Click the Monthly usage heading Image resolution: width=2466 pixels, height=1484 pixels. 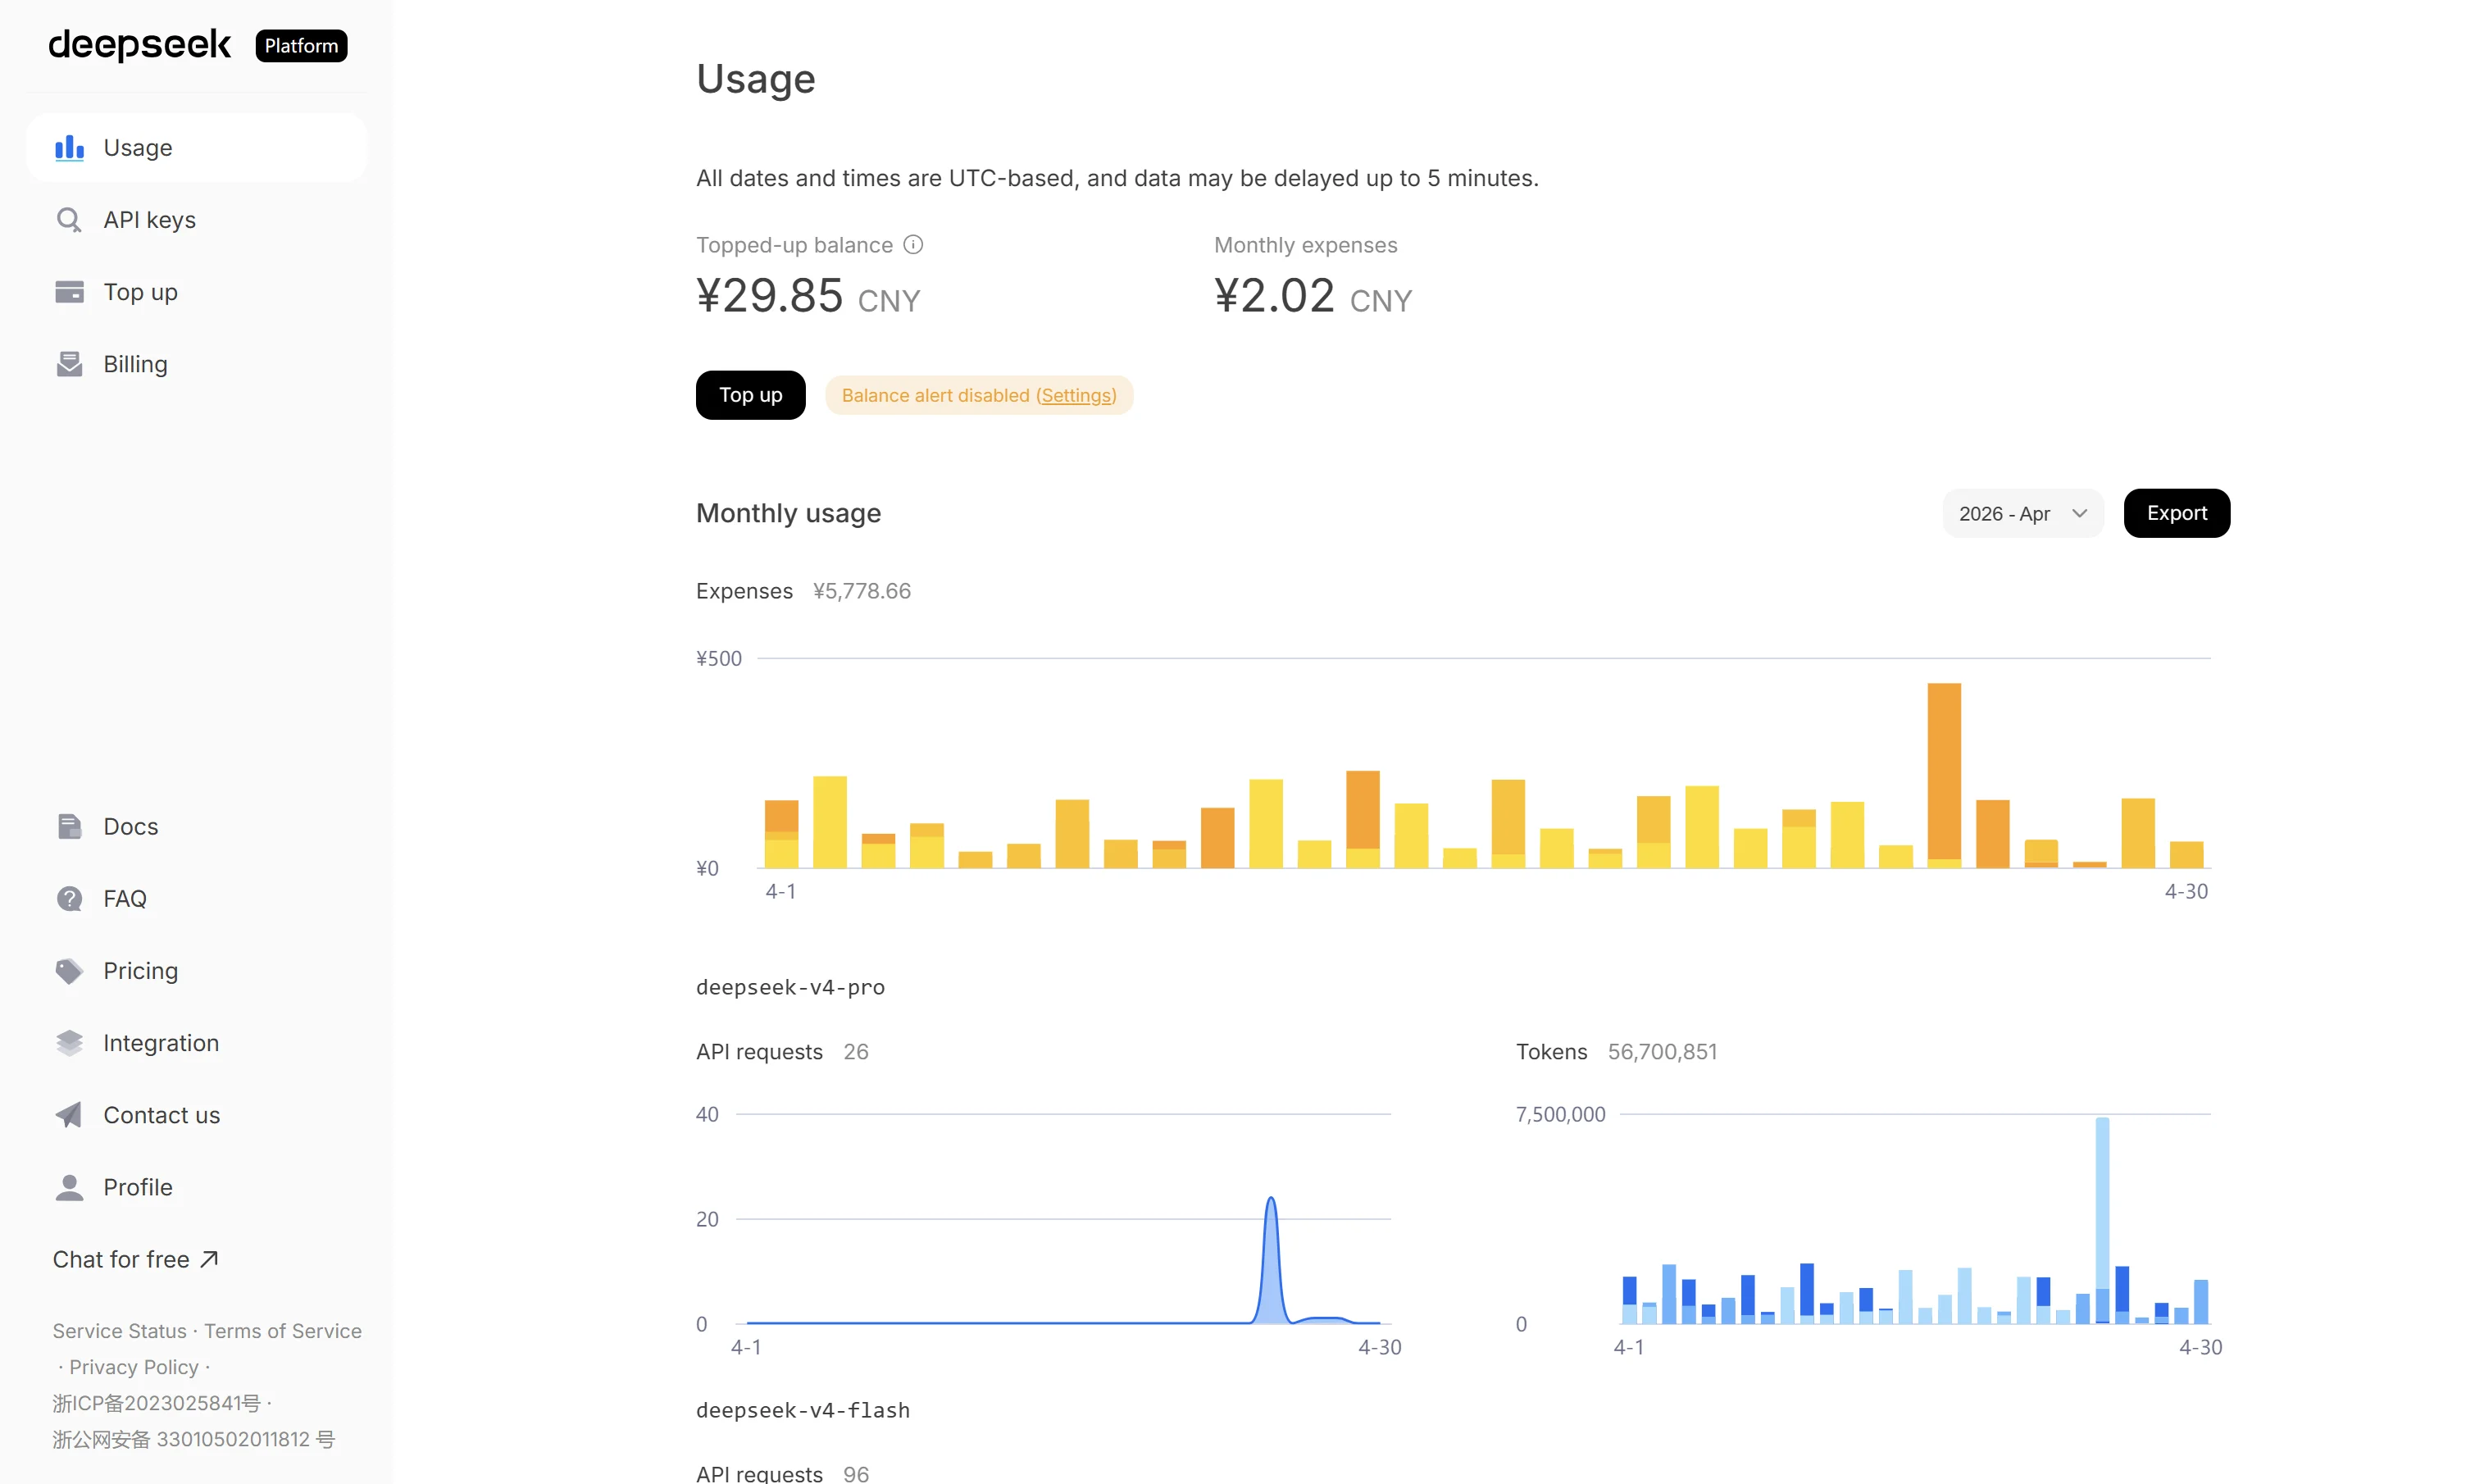click(x=788, y=513)
